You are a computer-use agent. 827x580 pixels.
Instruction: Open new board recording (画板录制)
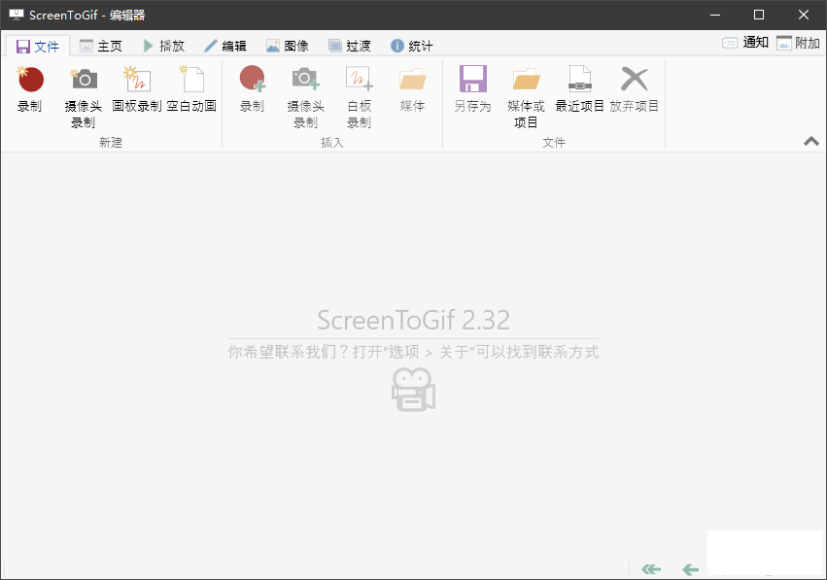(x=137, y=90)
